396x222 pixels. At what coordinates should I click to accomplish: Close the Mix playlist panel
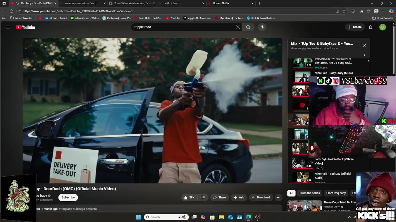[364, 45]
